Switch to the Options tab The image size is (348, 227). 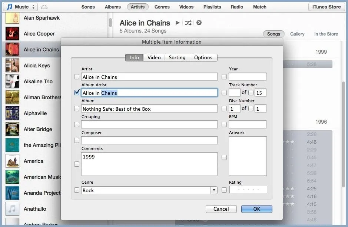203,57
